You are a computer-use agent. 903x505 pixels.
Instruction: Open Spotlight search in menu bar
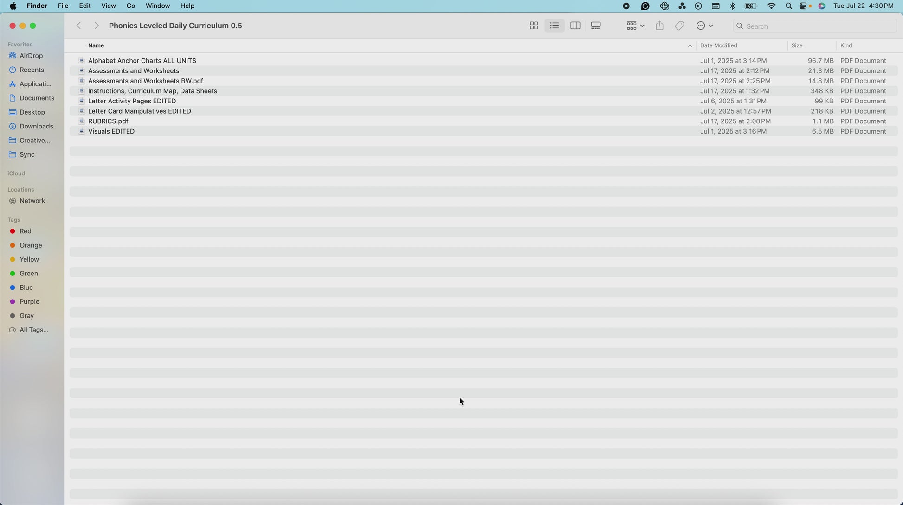pyautogui.click(x=788, y=6)
